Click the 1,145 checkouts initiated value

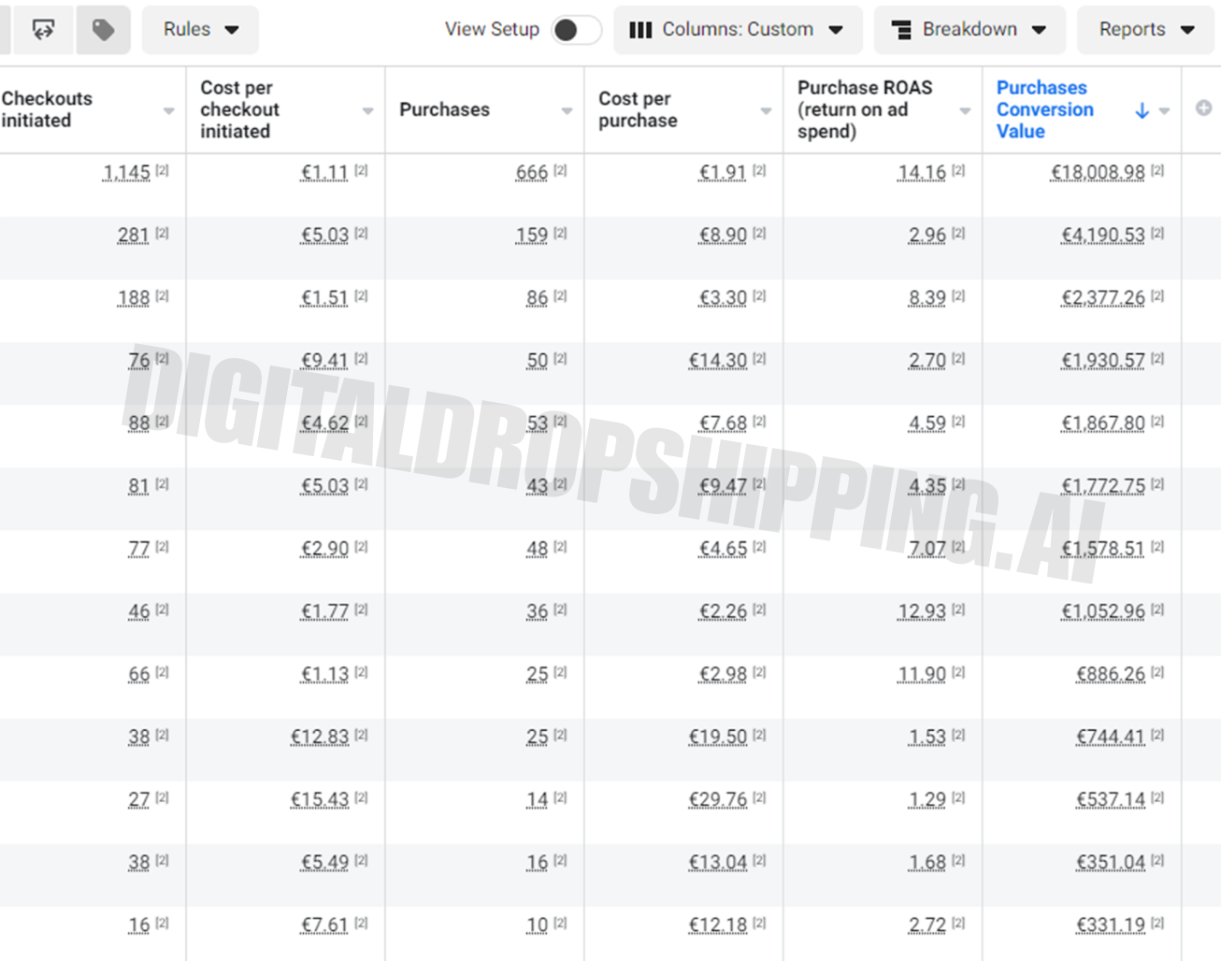[x=126, y=173]
